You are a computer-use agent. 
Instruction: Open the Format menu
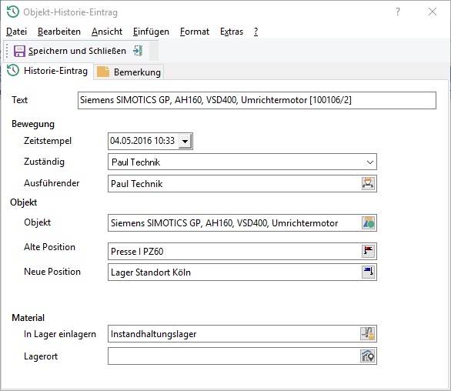[x=195, y=32]
